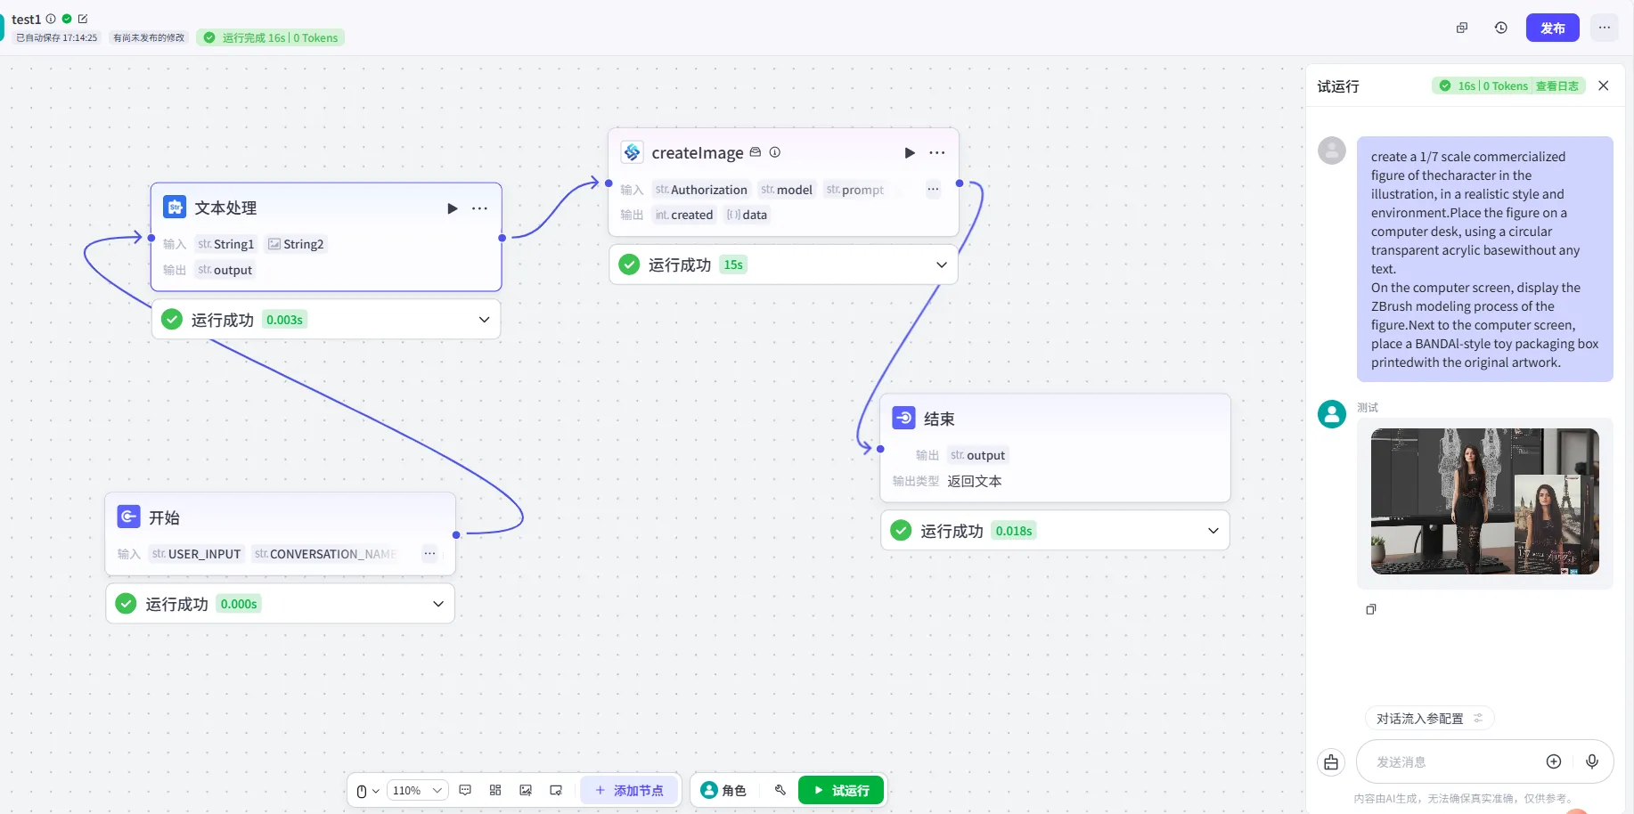
Task: Click the microphone voice input icon
Action: [1592, 761]
